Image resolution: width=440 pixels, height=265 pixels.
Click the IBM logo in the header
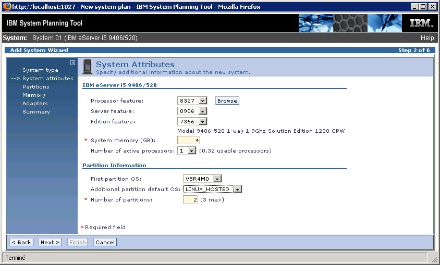tap(421, 23)
